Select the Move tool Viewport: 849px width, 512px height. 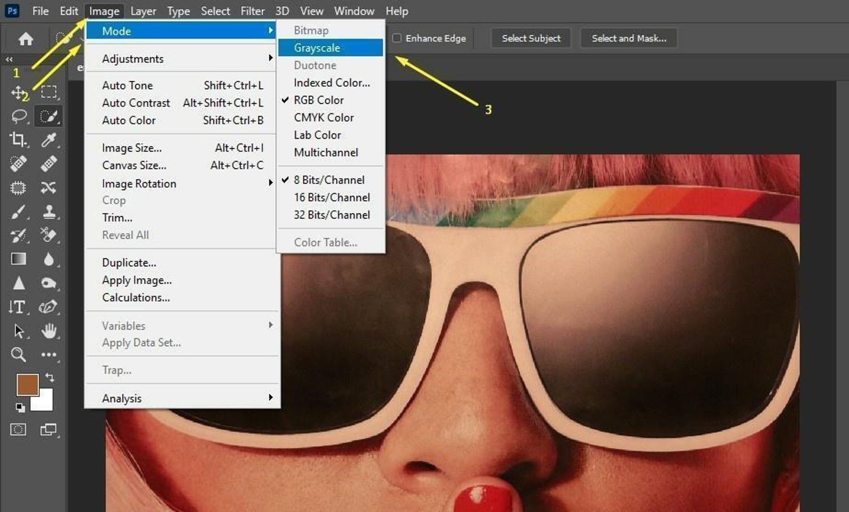click(18, 91)
